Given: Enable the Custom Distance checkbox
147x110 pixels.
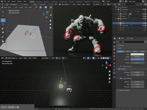Looking at the screenshot, I should point(121,66).
